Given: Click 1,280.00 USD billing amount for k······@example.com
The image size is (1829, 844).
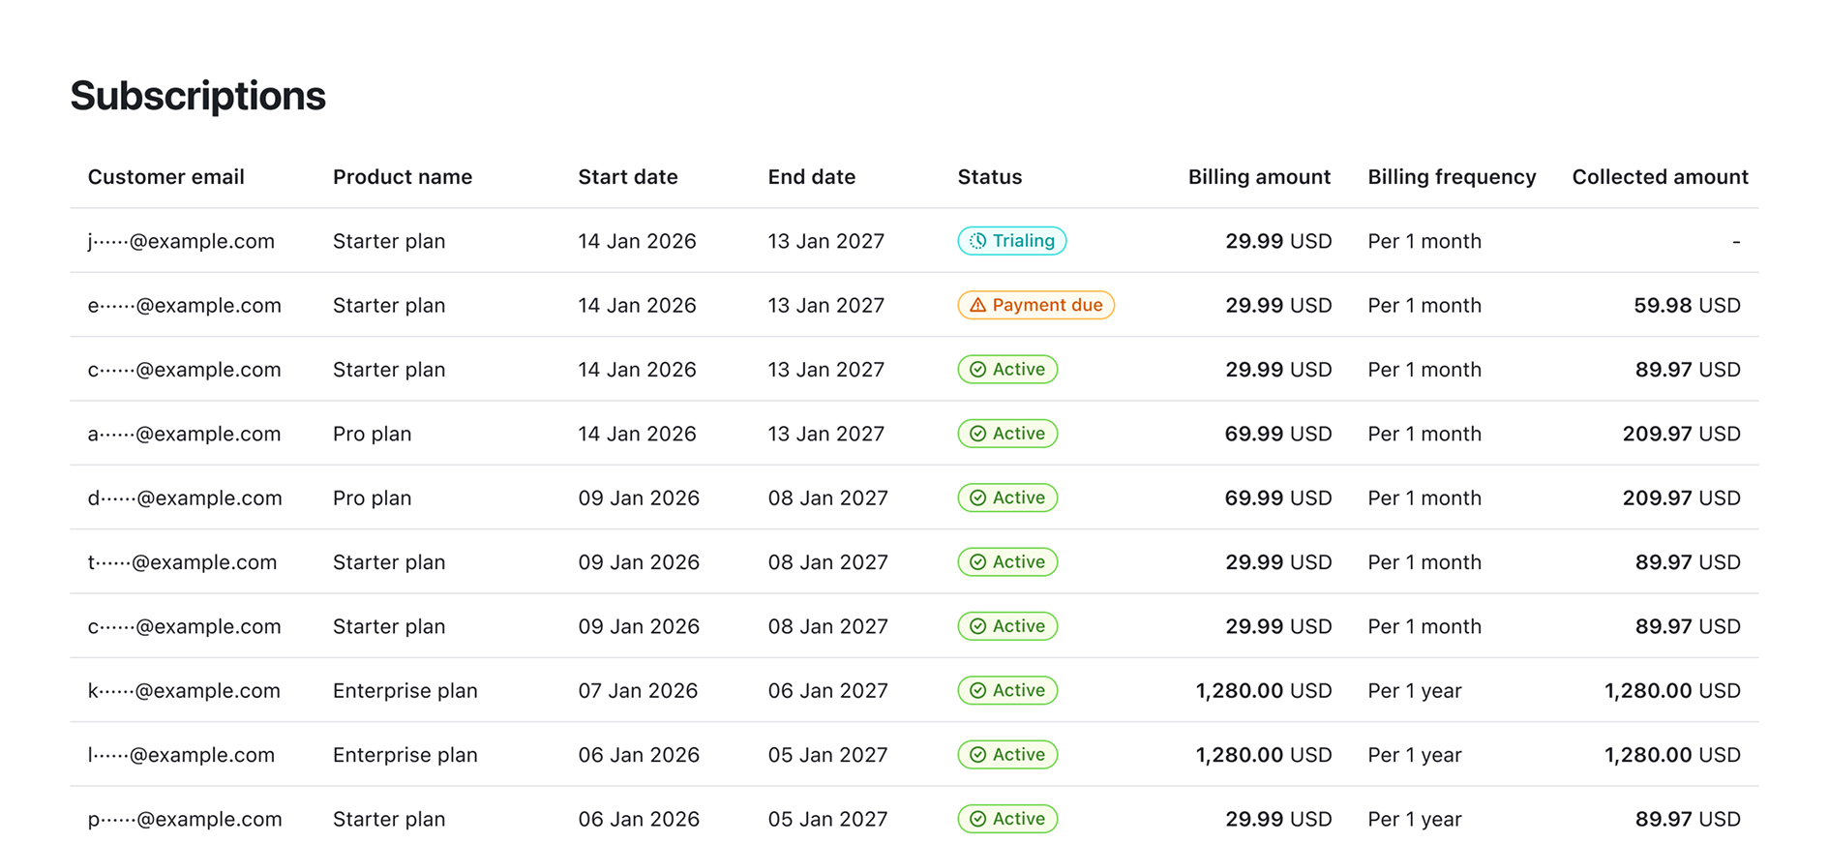Looking at the screenshot, I should pos(1264,690).
